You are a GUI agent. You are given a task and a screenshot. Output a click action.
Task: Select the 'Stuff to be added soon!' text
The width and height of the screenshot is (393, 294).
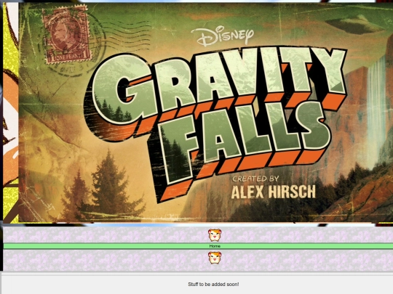pyautogui.click(x=213, y=285)
